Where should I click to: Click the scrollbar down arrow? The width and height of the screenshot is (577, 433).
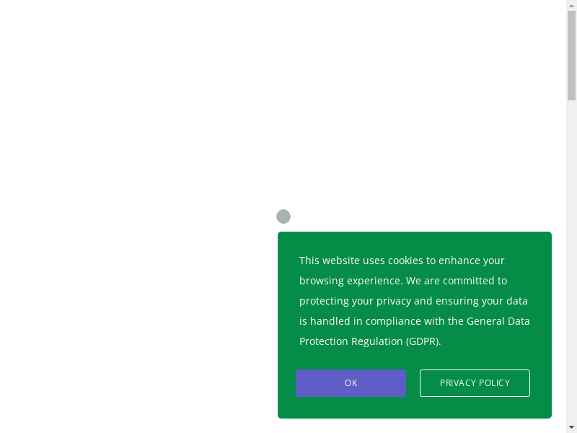[x=571, y=427]
